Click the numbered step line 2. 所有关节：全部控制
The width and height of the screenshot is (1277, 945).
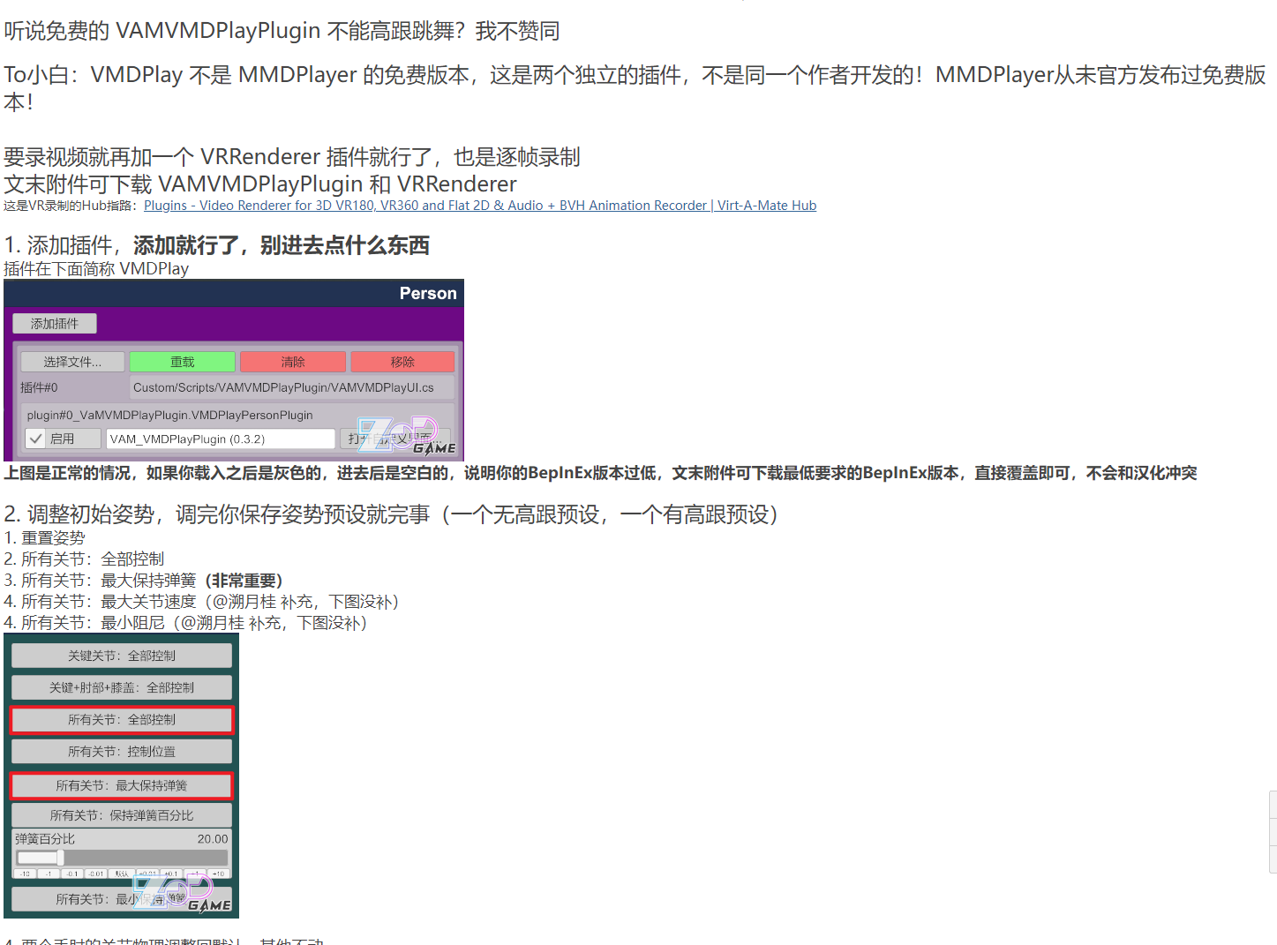(84, 559)
